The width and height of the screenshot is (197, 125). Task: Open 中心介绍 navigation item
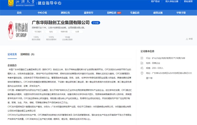[x=42, y=13]
